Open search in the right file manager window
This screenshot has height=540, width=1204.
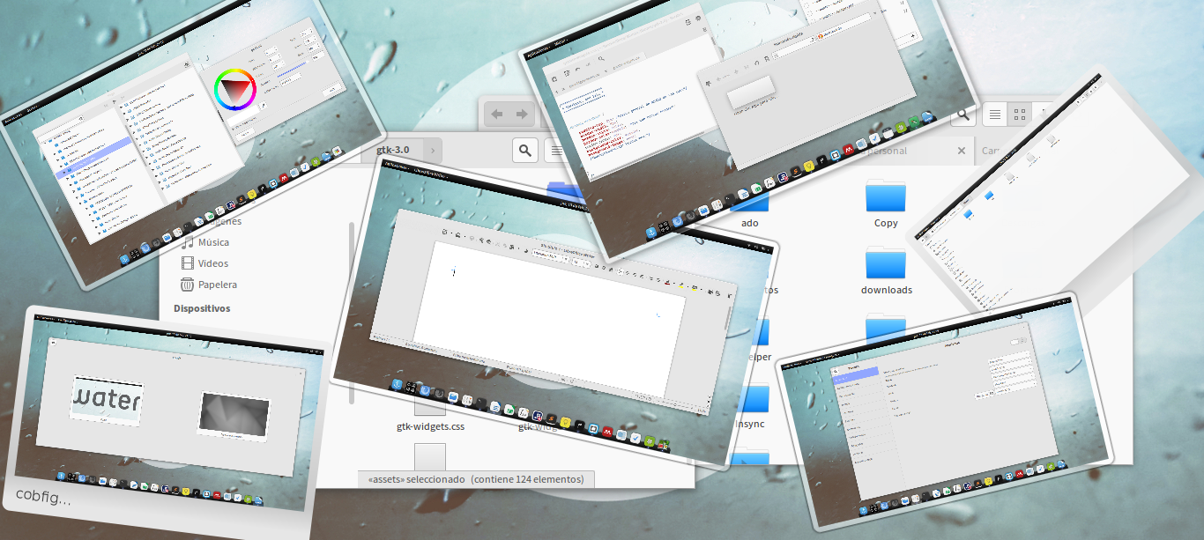964,115
